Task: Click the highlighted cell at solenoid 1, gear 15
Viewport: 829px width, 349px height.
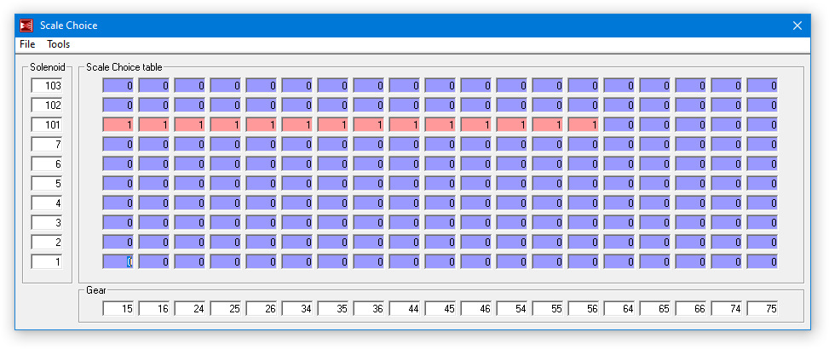Action: pyautogui.click(x=118, y=261)
